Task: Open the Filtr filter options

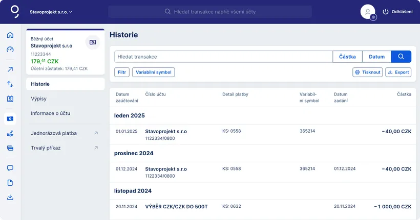Action: coord(121,72)
